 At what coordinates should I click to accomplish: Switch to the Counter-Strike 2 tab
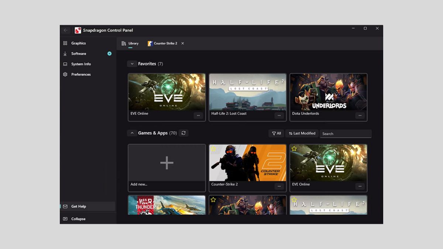[x=165, y=43]
